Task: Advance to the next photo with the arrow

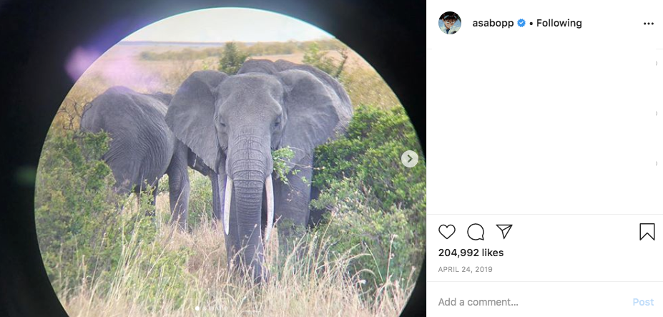Action: 409,159
